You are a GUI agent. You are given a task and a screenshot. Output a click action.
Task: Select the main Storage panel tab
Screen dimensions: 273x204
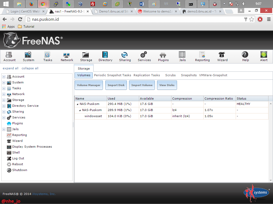coord(84,69)
